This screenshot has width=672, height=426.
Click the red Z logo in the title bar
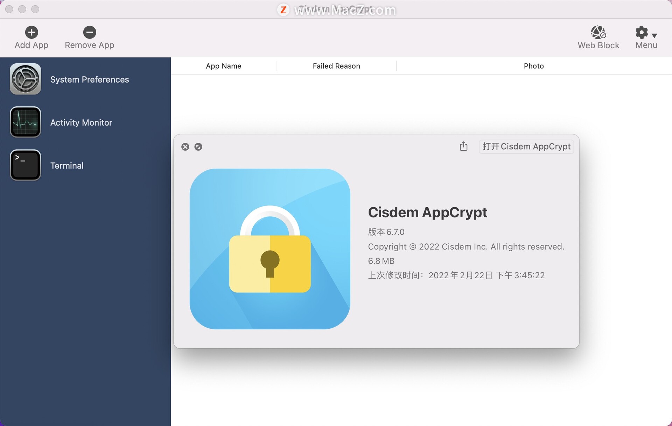(x=283, y=10)
